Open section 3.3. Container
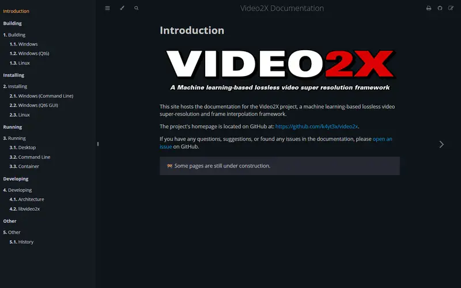This screenshot has width=461, height=288. [x=24, y=166]
